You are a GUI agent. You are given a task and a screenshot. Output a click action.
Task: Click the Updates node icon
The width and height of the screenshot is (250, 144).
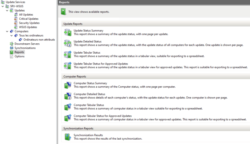click(x=12, y=11)
